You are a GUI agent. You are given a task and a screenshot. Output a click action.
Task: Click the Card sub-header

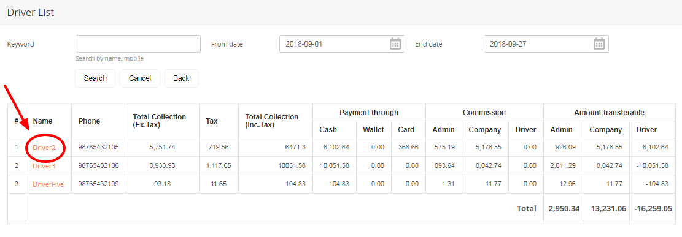pyautogui.click(x=406, y=129)
